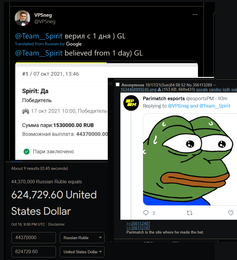This screenshot has height=260, width=237.
Task: Open the google reverse image search link
Action: [x=202, y=89]
